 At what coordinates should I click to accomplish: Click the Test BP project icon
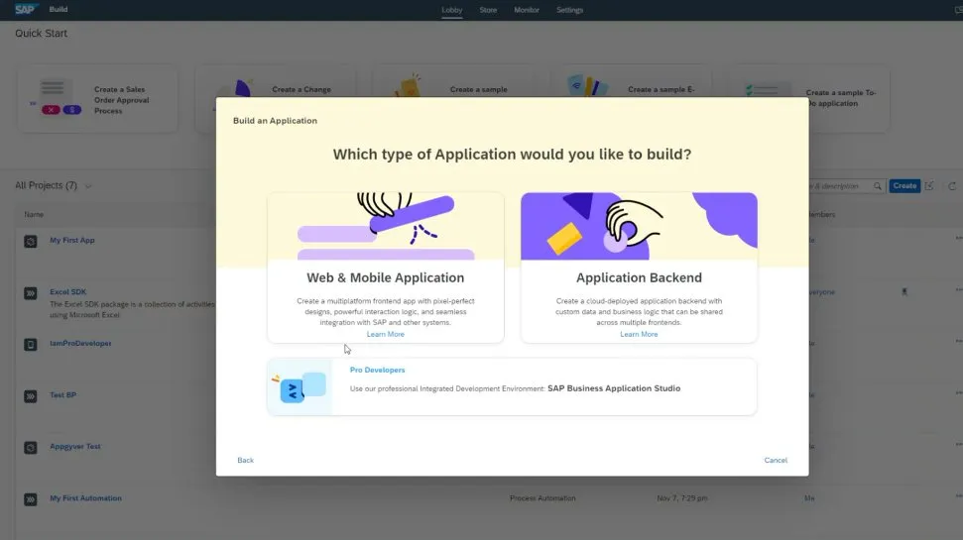point(31,396)
